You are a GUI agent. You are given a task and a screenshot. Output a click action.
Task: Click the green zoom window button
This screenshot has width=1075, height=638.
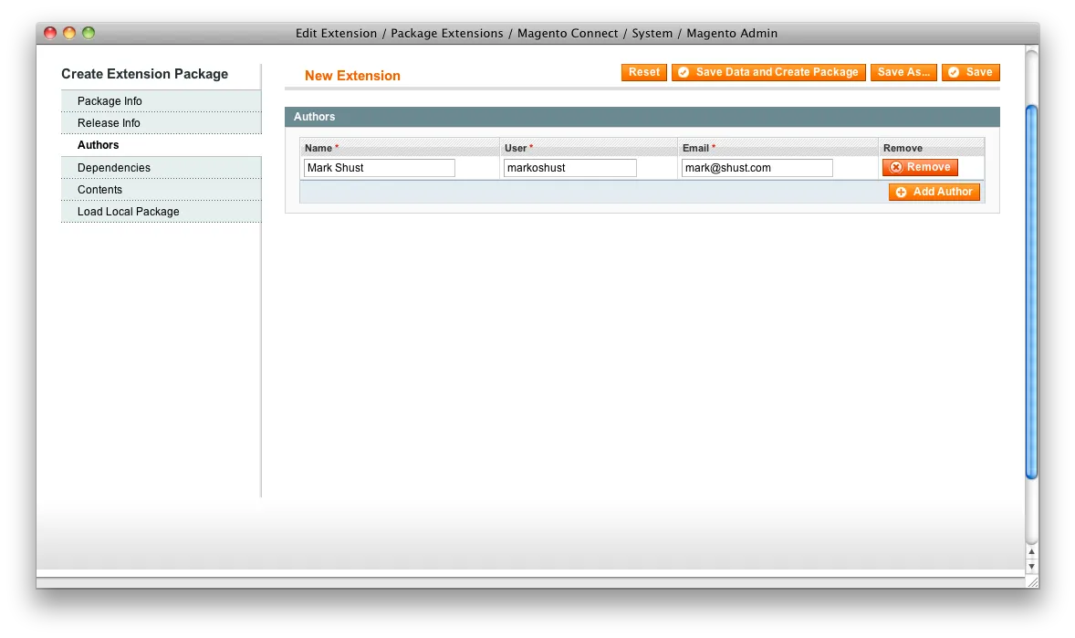point(89,33)
